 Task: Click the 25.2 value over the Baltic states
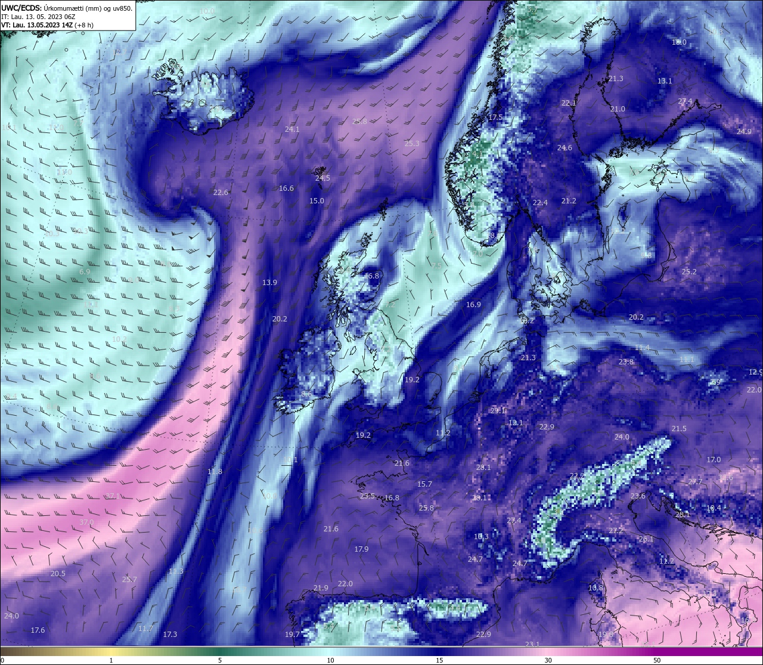coord(689,272)
